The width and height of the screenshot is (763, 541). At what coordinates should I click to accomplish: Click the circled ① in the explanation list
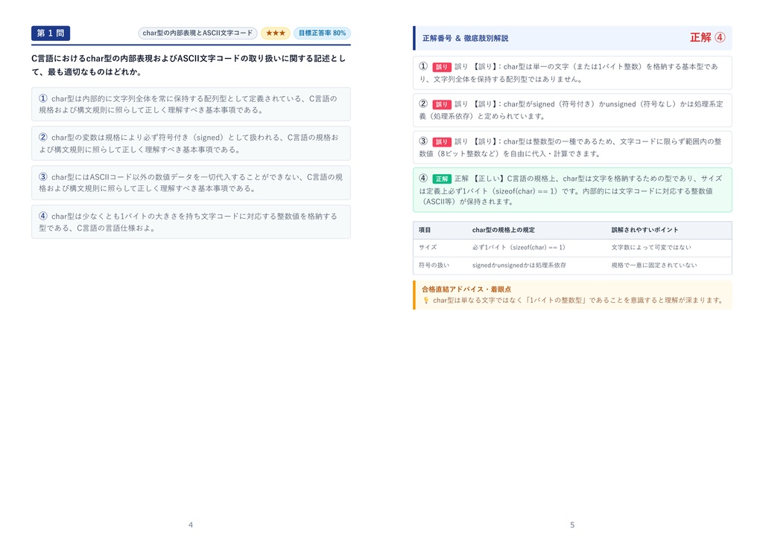pyautogui.click(x=423, y=66)
